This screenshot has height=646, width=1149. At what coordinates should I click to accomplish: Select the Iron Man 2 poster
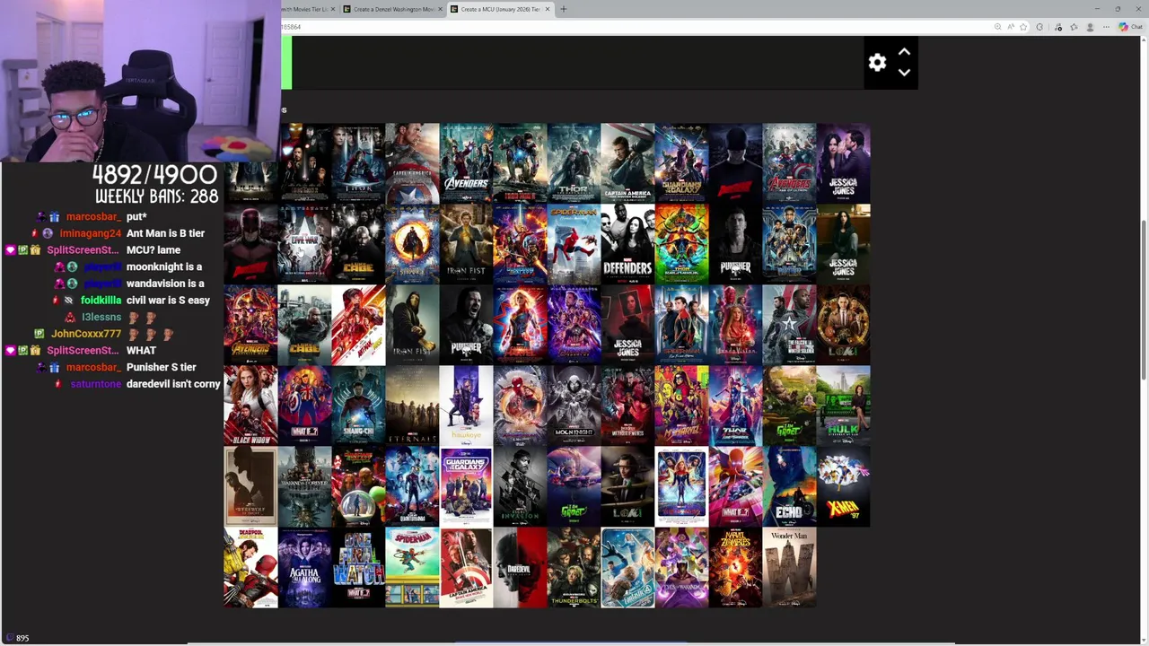tap(304, 163)
